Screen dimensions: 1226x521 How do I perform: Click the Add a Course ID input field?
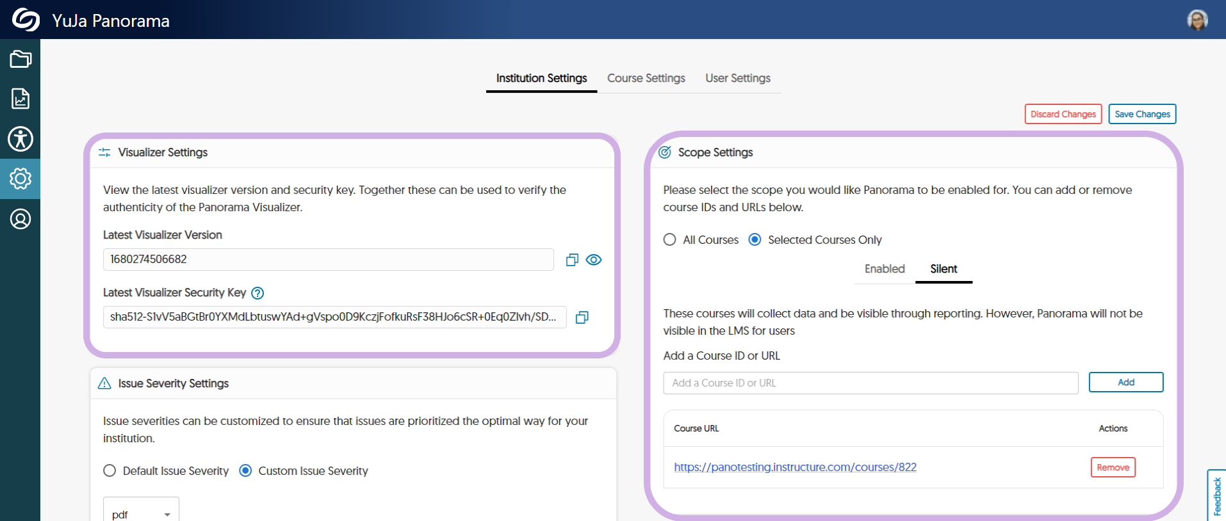click(870, 383)
